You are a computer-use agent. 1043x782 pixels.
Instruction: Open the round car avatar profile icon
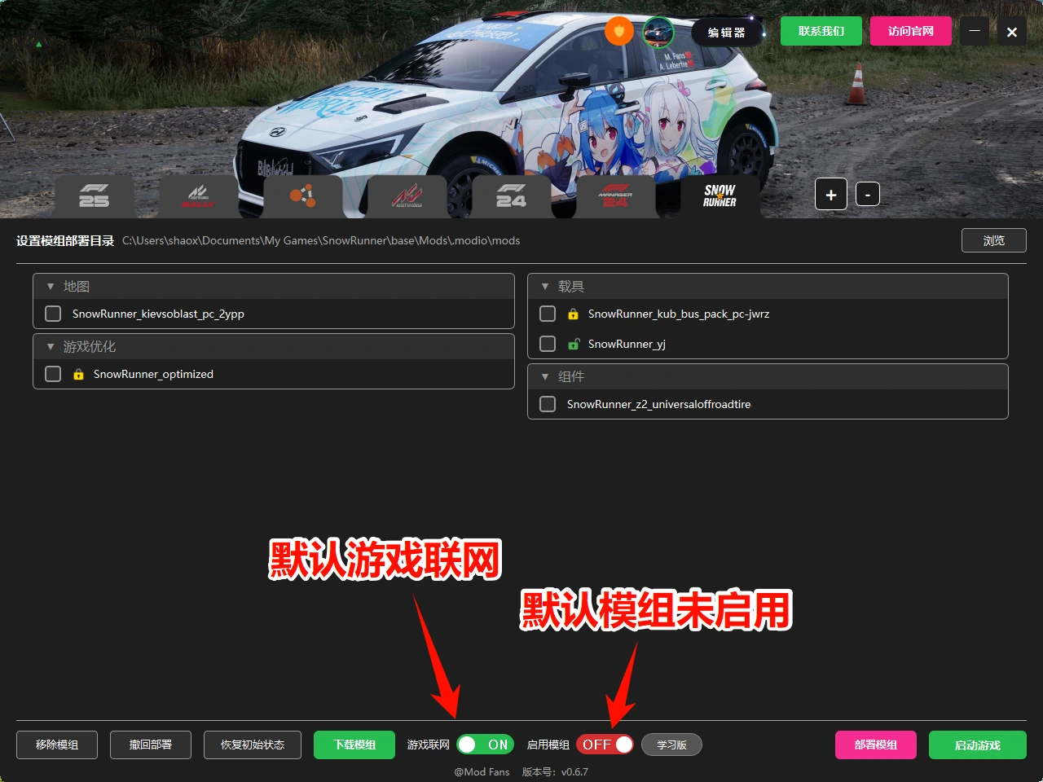658,32
